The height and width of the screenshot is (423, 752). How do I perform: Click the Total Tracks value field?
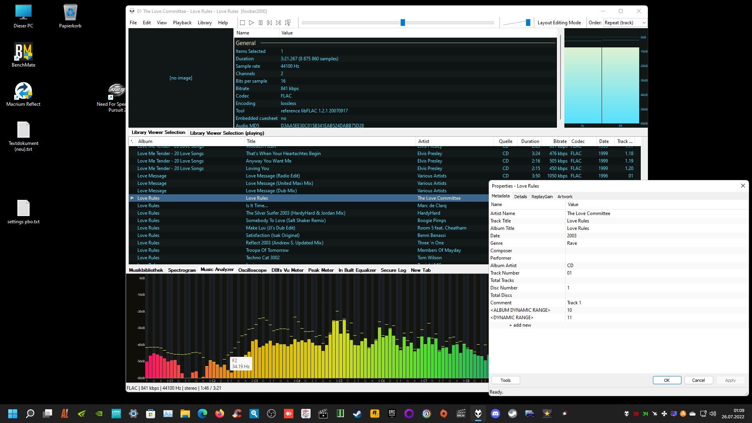coord(656,280)
